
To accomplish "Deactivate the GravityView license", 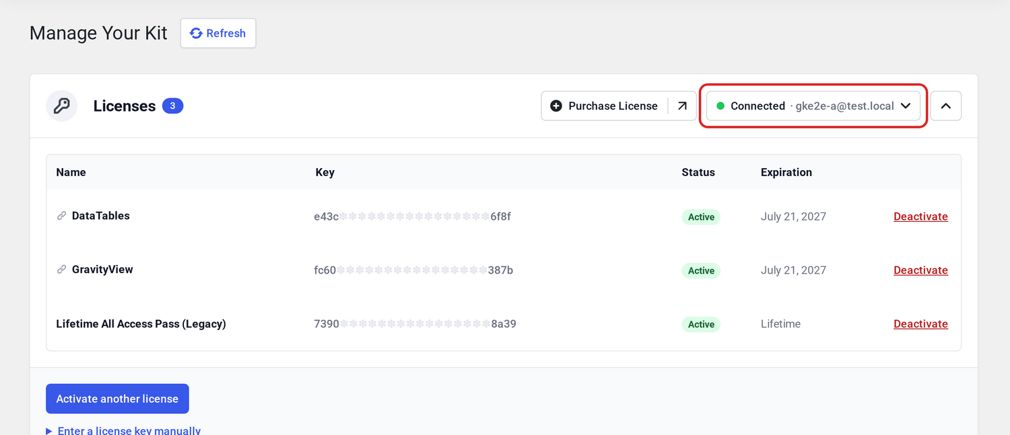I will click(920, 270).
